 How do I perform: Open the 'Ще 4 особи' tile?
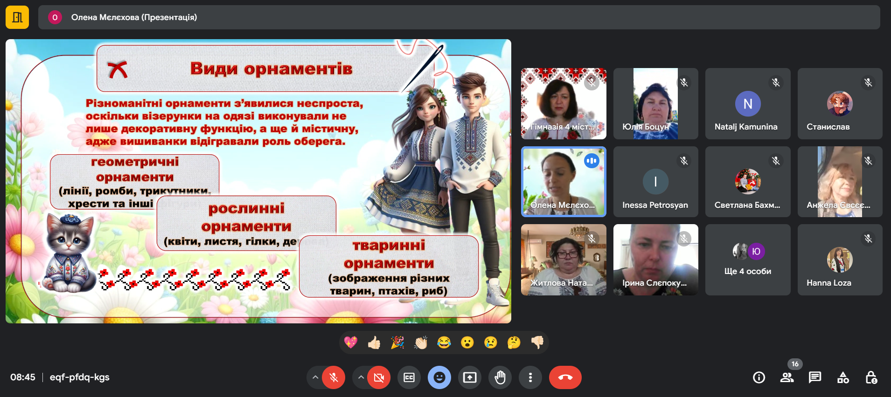coord(747,260)
